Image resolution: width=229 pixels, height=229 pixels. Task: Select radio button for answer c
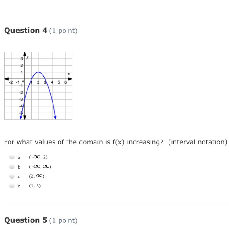click(x=12, y=176)
